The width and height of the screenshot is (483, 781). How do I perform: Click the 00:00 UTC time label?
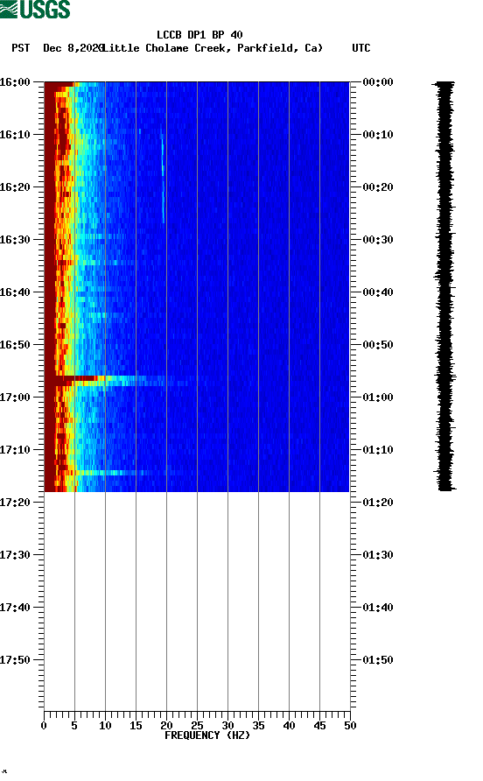coord(378,82)
